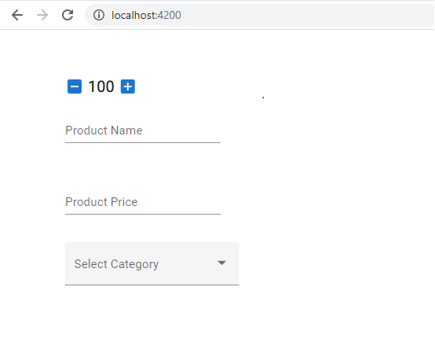435x342 pixels.
Task: Click the 100 quantity value
Action: tap(101, 86)
